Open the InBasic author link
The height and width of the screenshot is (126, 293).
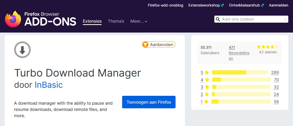point(49,85)
